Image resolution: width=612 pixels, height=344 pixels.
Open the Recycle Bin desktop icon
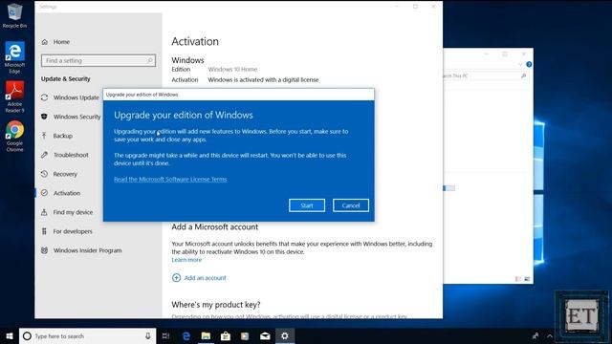pyautogui.click(x=14, y=15)
